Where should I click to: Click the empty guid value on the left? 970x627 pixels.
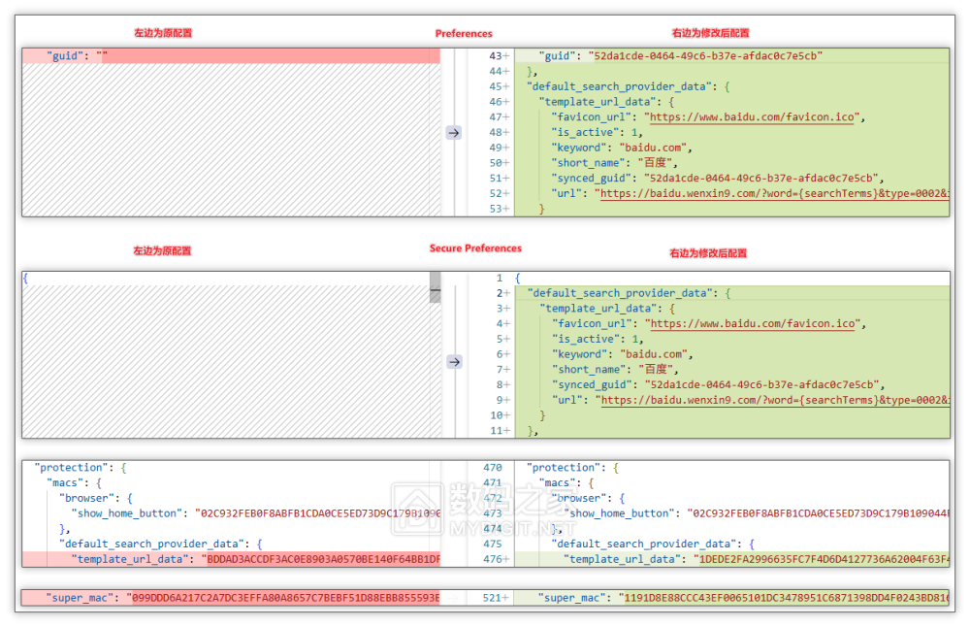(x=101, y=56)
